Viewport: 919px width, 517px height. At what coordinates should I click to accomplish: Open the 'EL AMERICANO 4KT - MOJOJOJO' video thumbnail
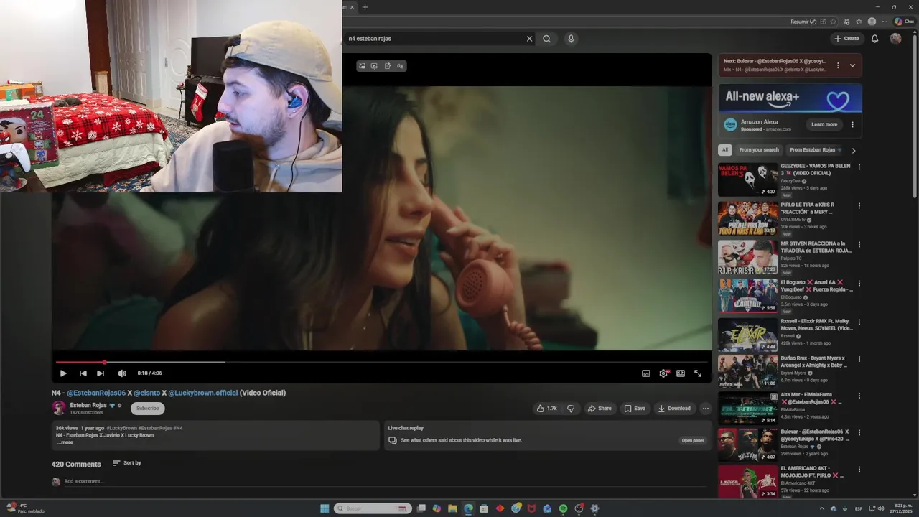click(x=748, y=483)
